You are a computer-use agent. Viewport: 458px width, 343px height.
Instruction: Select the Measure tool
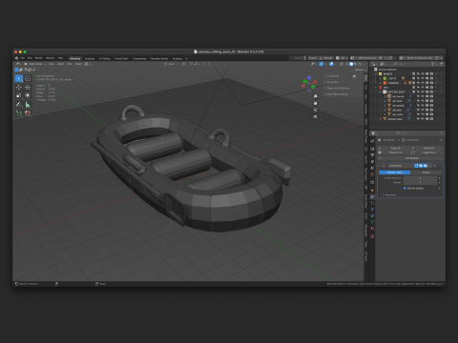pyautogui.click(x=28, y=105)
